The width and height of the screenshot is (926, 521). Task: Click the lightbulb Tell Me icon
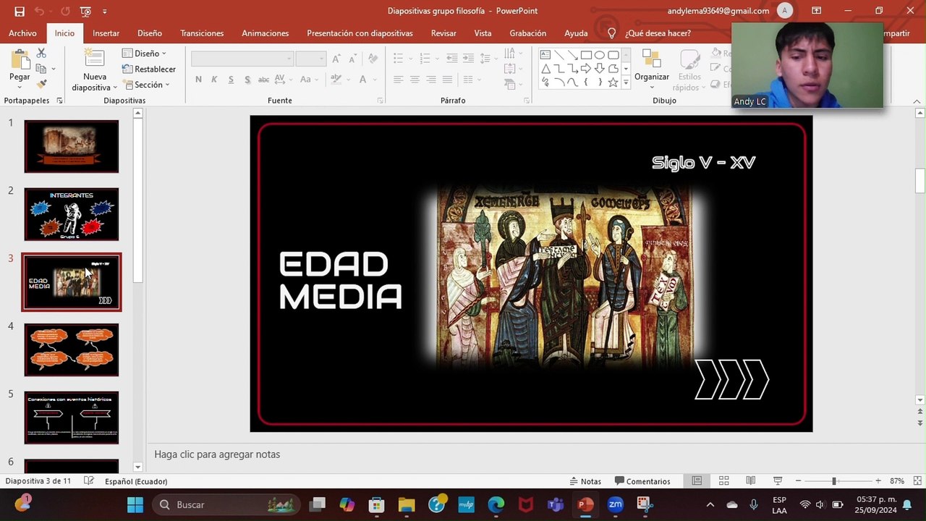pos(612,33)
